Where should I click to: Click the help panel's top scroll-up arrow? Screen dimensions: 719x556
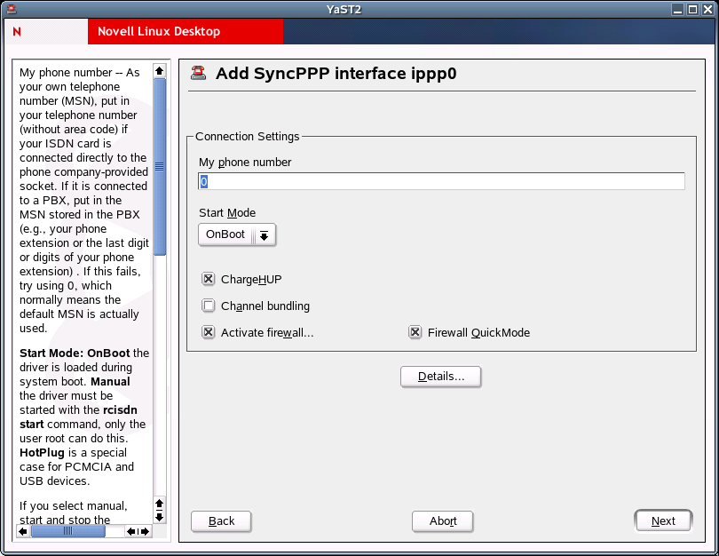click(x=159, y=71)
